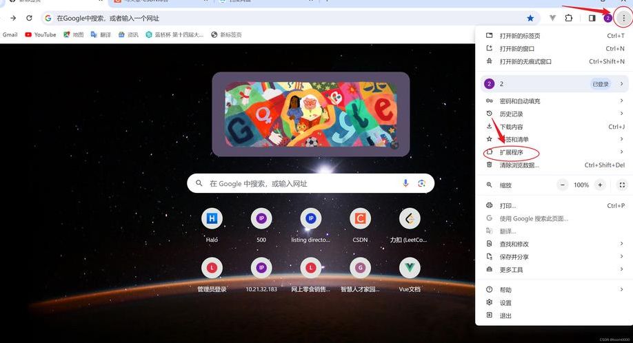Screen dimensions: 633x343
Task: Open the Chrome three-dot menu button
Action: click(x=624, y=18)
